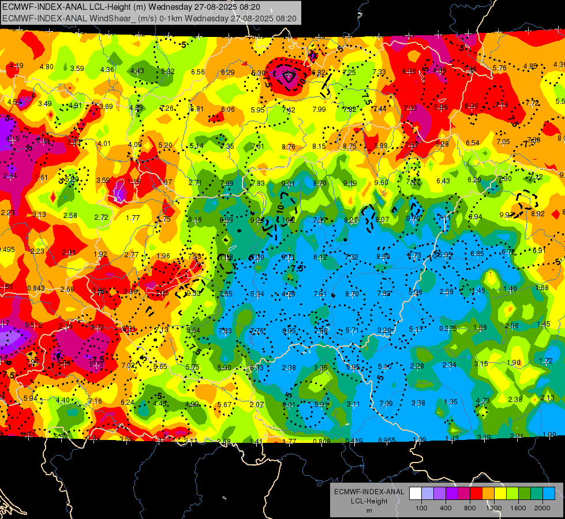Click the wind shear value 2.13

(547, 398)
